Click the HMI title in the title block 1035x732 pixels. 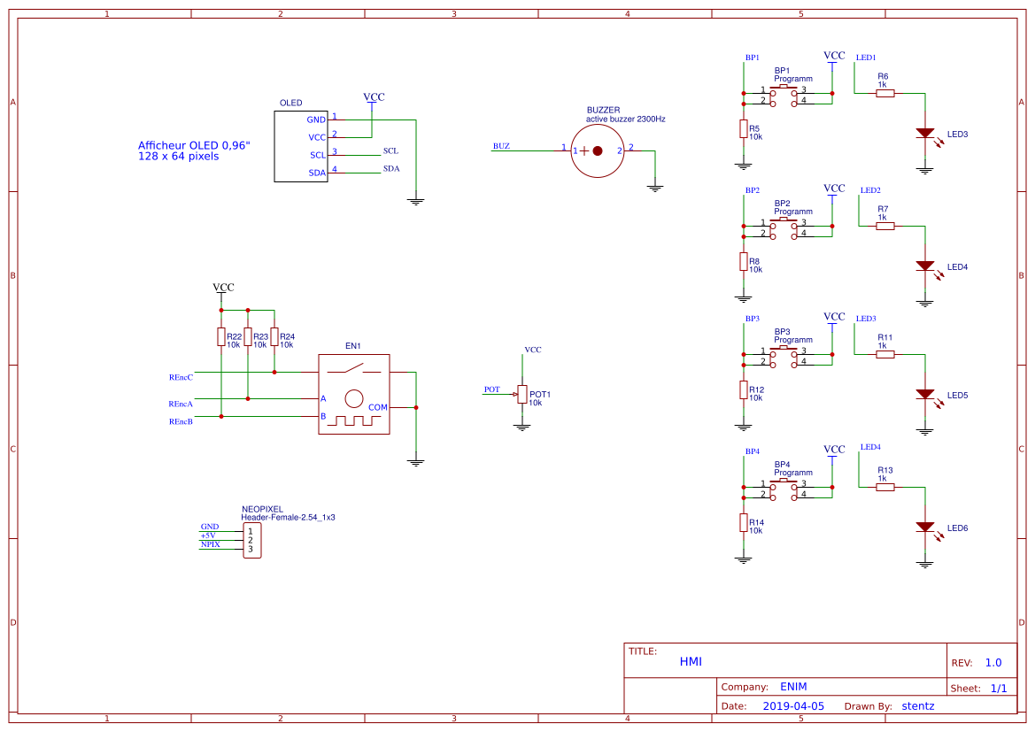coord(690,661)
